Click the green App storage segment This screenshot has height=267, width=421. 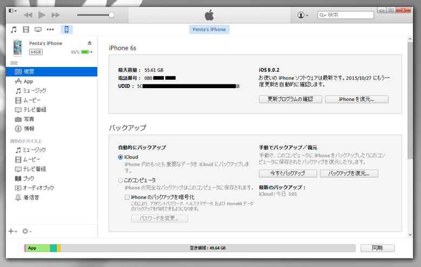pyautogui.click(x=38, y=248)
